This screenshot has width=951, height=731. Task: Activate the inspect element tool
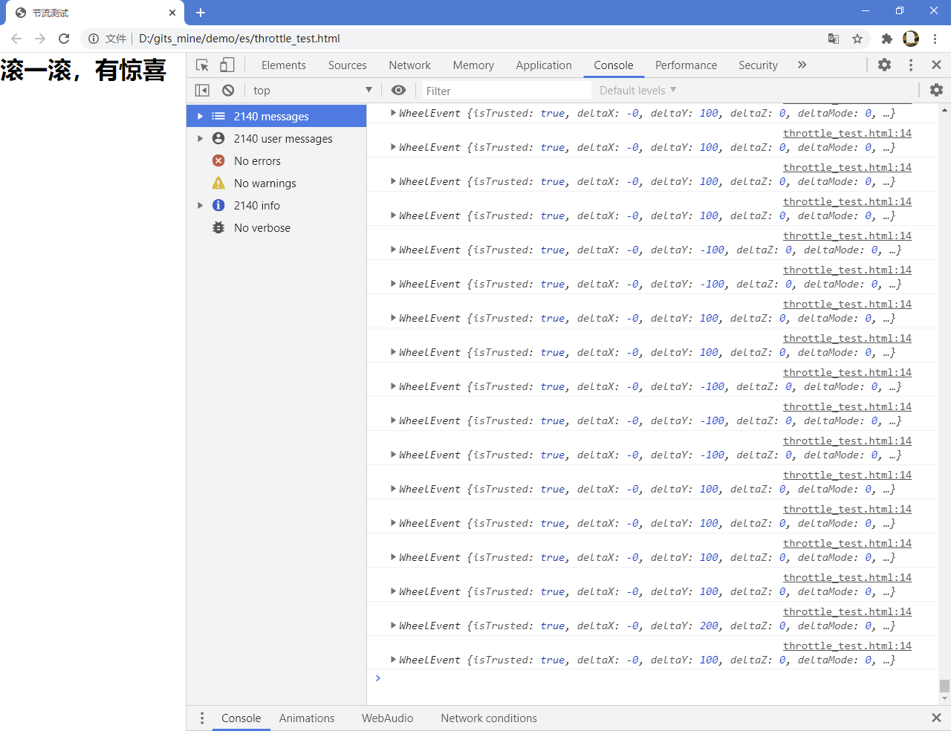pyautogui.click(x=201, y=65)
